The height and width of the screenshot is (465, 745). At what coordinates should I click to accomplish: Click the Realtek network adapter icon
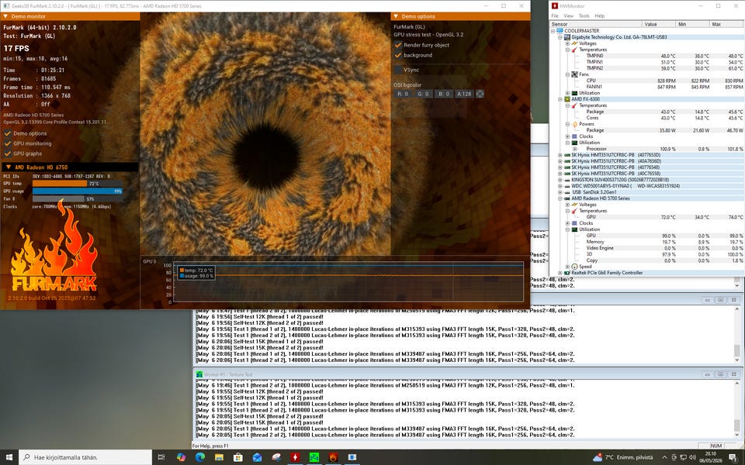click(567, 273)
